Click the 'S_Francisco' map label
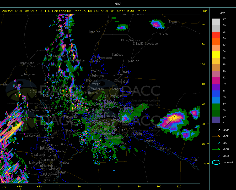236x190 pixels. tap(103, 58)
